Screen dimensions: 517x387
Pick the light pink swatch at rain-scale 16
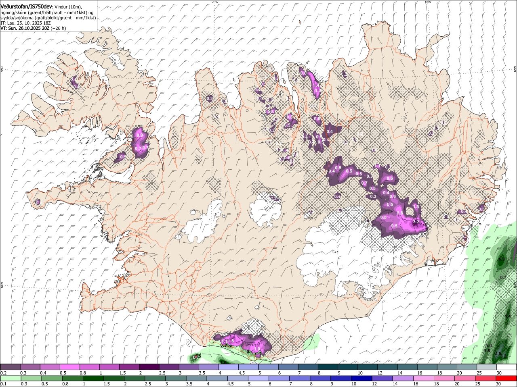(423, 378)
